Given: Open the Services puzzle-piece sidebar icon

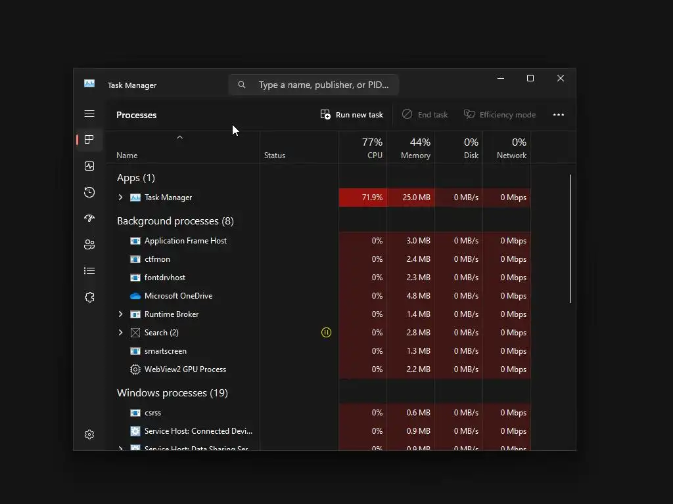Looking at the screenshot, I should tap(89, 297).
